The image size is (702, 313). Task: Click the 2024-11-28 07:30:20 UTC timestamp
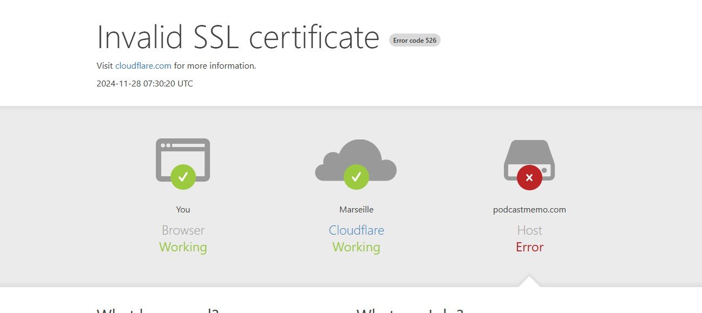coord(145,84)
